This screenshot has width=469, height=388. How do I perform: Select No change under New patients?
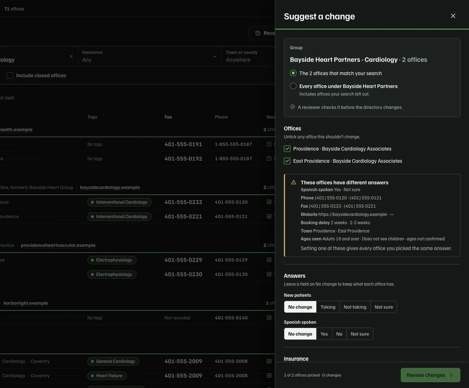coord(300,307)
